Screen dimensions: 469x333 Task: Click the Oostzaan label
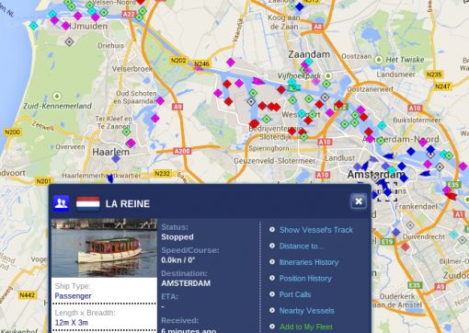[356, 56]
